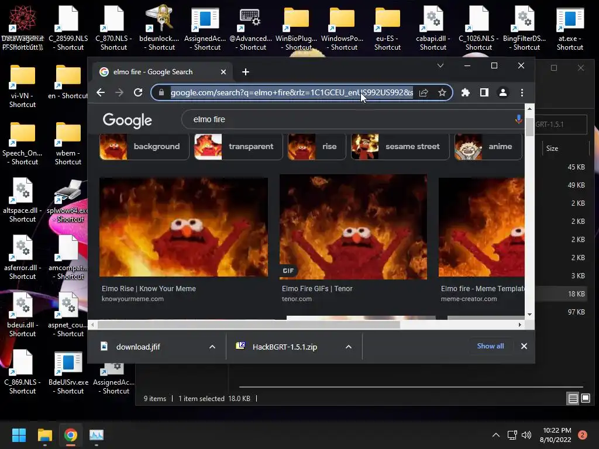Screen dimensions: 599x449
Task: Click the Google logo
Action: pyautogui.click(x=127, y=120)
